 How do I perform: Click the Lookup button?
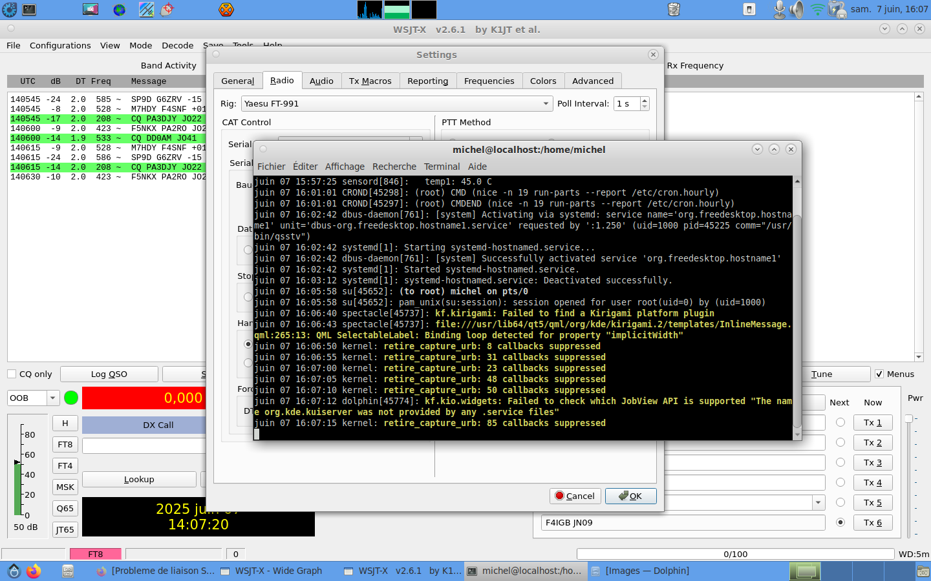coord(139,479)
